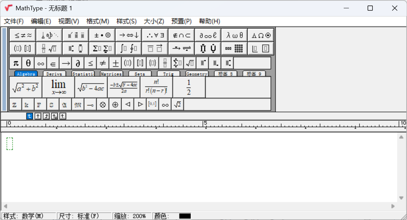Open the 视图(V) menu
Viewport: 407px width, 220px height.
[x=68, y=21]
